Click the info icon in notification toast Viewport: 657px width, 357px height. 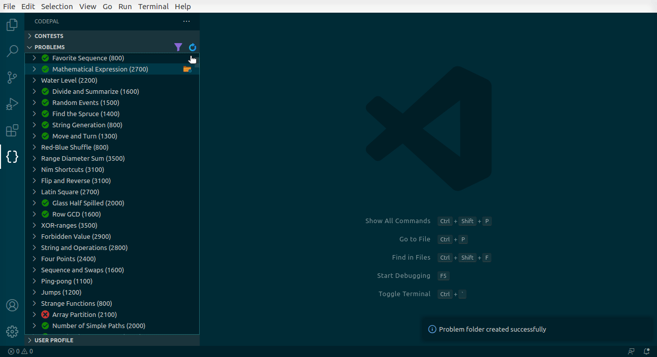point(432,329)
